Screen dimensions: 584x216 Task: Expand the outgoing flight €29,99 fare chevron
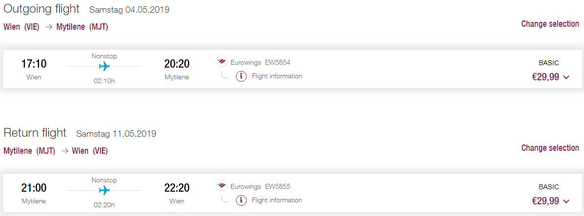click(x=566, y=77)
